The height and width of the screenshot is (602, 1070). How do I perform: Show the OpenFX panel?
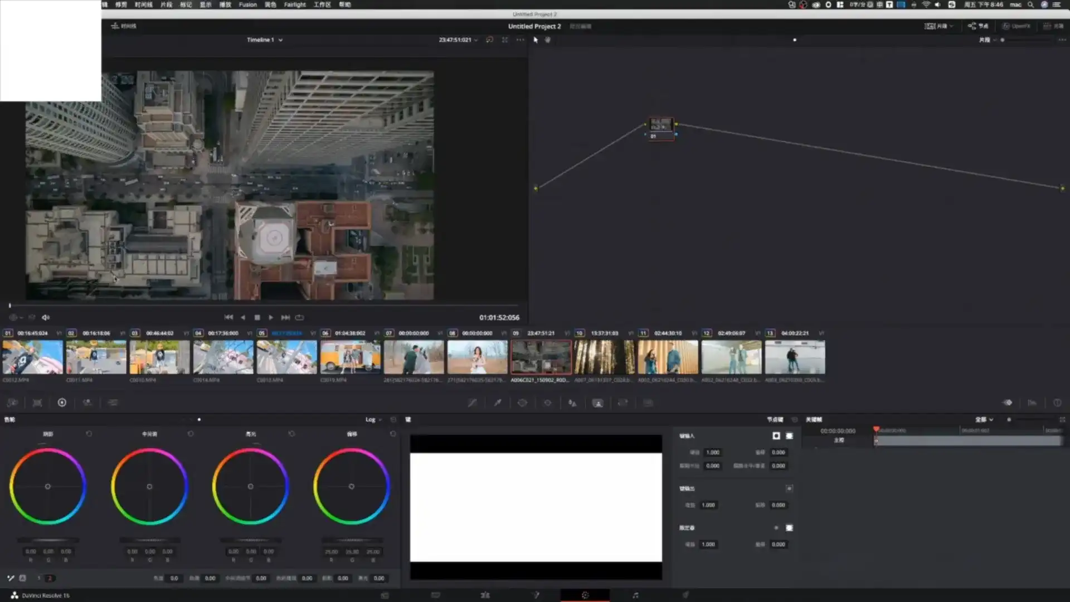[x=1016, y=26]
